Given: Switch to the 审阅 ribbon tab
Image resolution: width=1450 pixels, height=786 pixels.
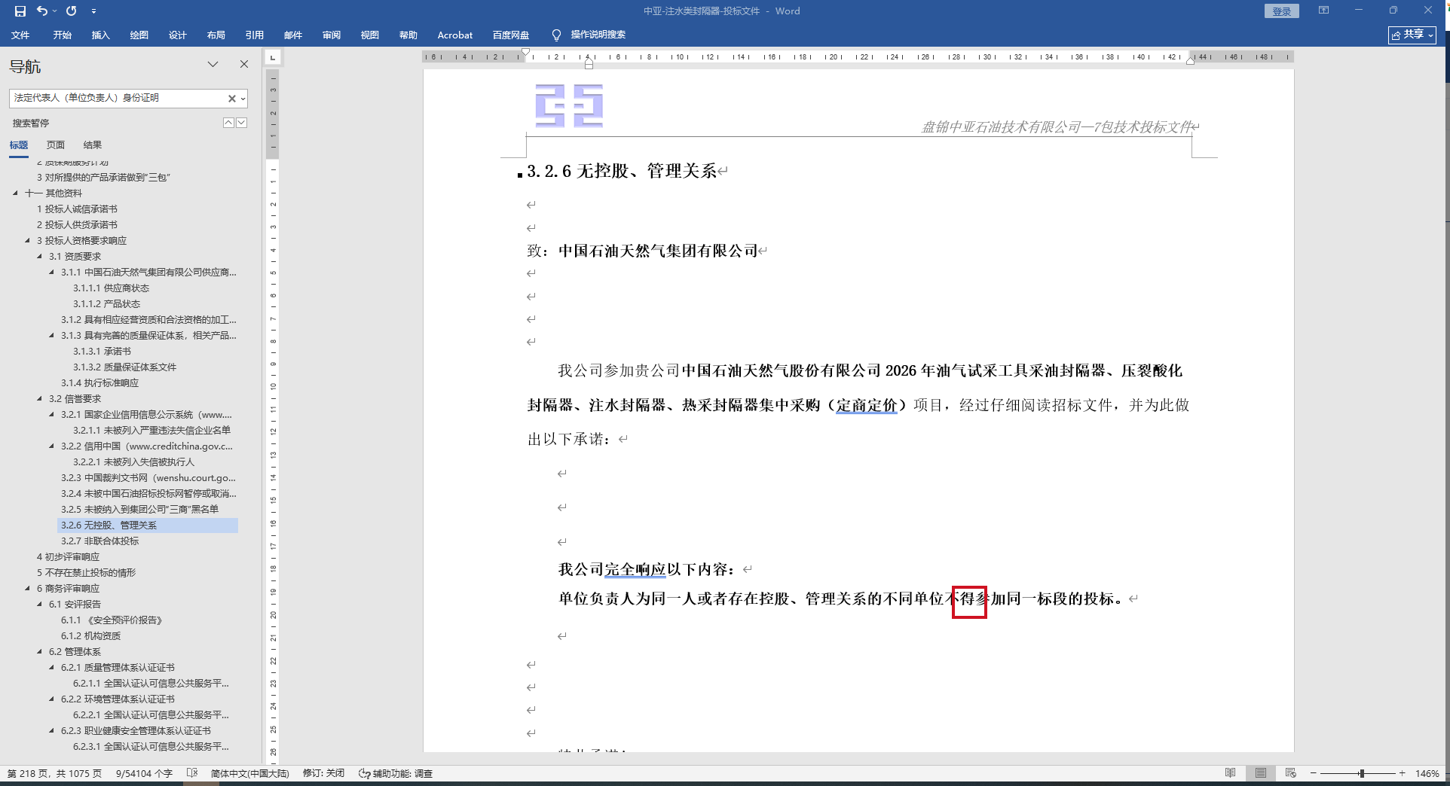Looking at the screenshot, I should tap(331, 35).
